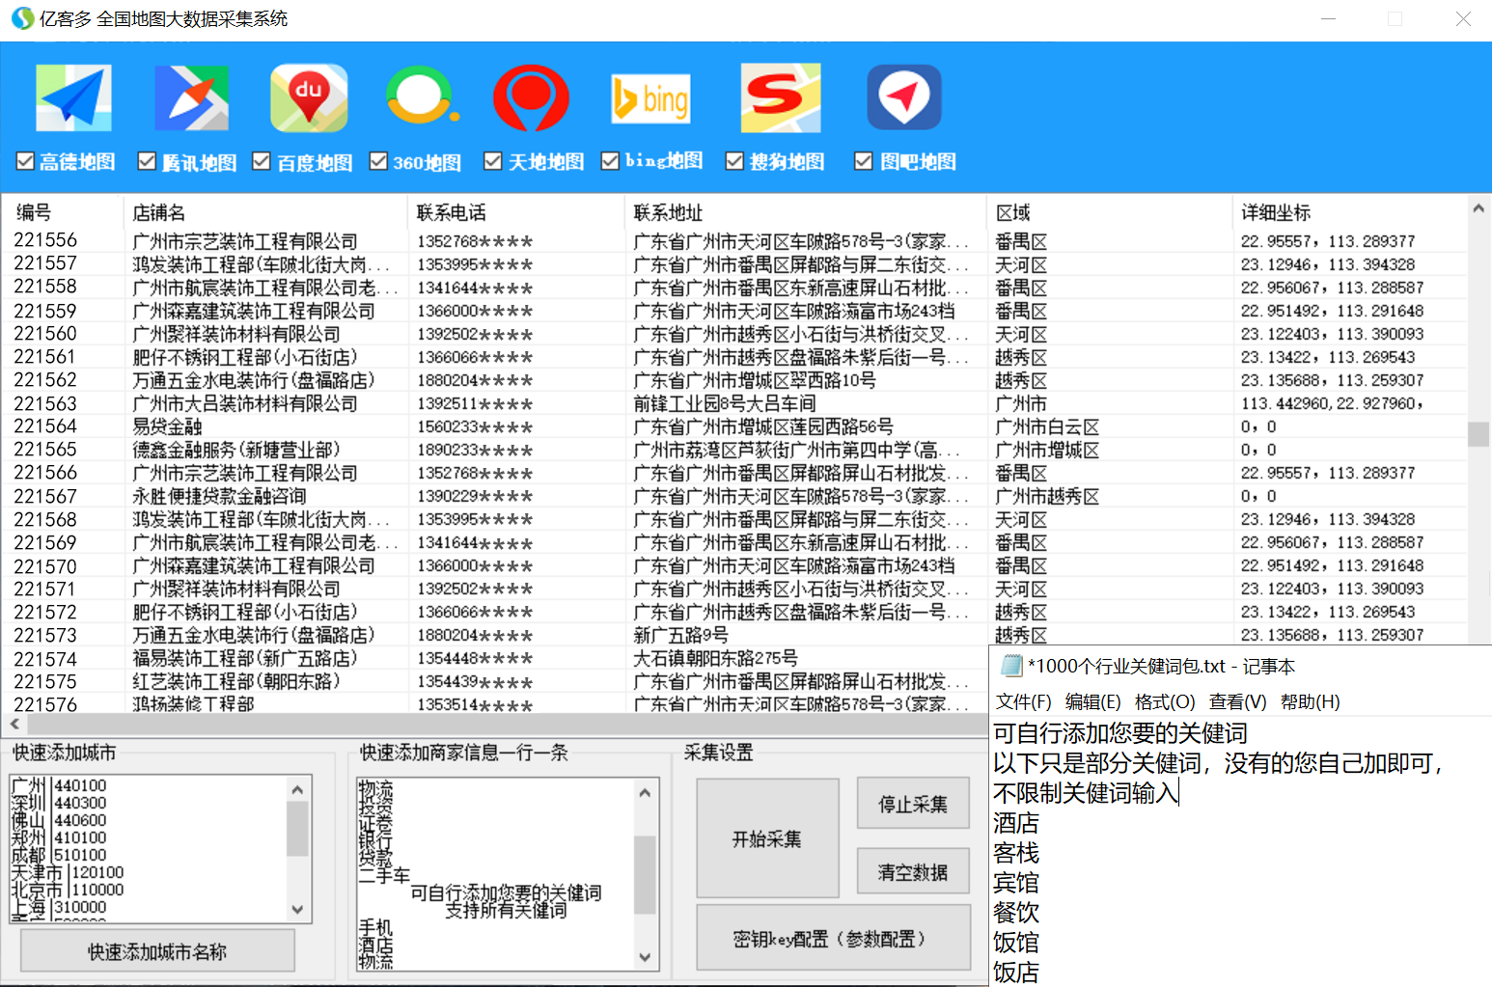Viewport: 1492px width, 987px height.
Task: Open the 查看(V) menu in Notepad
Action: 1238,701
